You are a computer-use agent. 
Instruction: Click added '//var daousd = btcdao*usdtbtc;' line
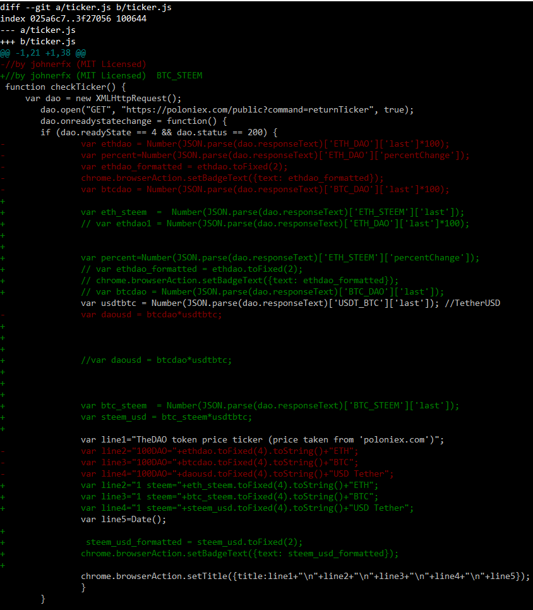156,360
